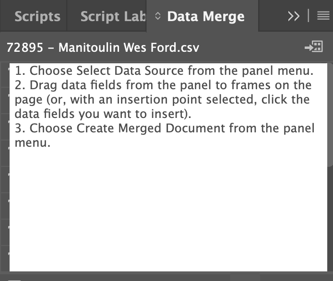The width and height of the screenshot is (333, 281).
Task: Click the 'Choose Select Data Source' instruction line
Action: [164, 71]
